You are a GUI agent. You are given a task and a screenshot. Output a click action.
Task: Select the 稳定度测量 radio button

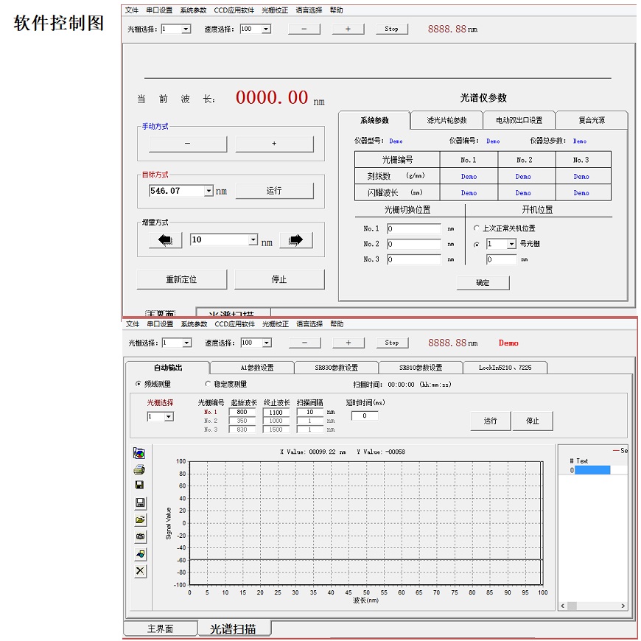pos(207,384)
